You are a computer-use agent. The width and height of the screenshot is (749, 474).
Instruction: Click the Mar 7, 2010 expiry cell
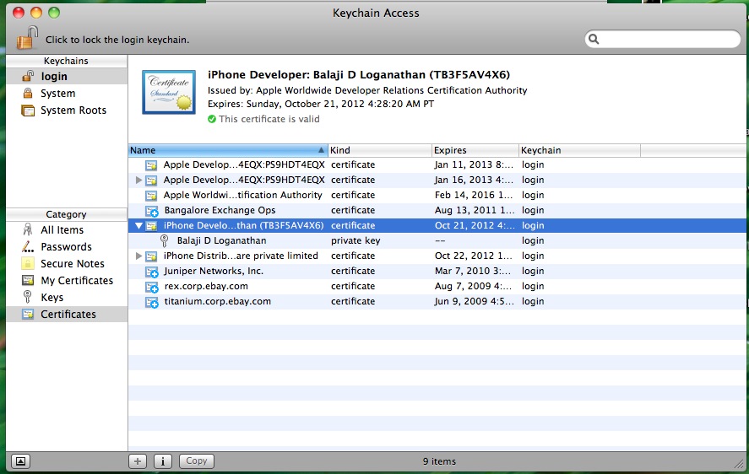pyautogui.click(x=472, y=271)
